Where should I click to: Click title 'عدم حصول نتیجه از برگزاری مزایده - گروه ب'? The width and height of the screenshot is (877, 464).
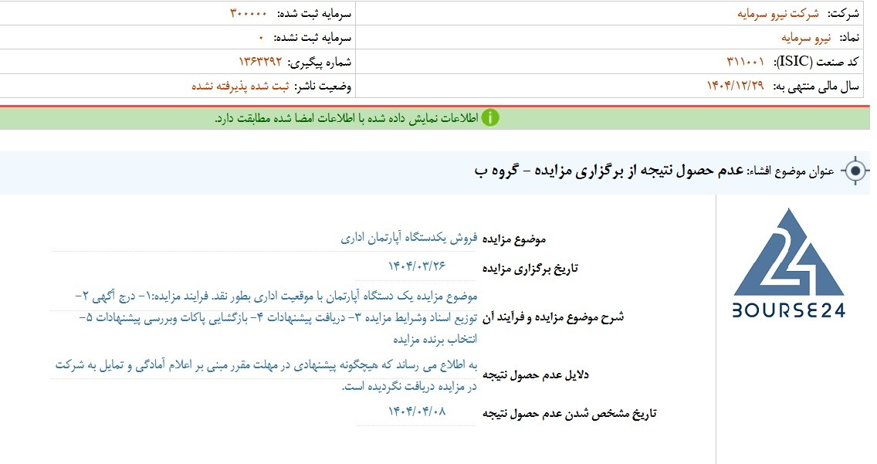coord(609,171)
